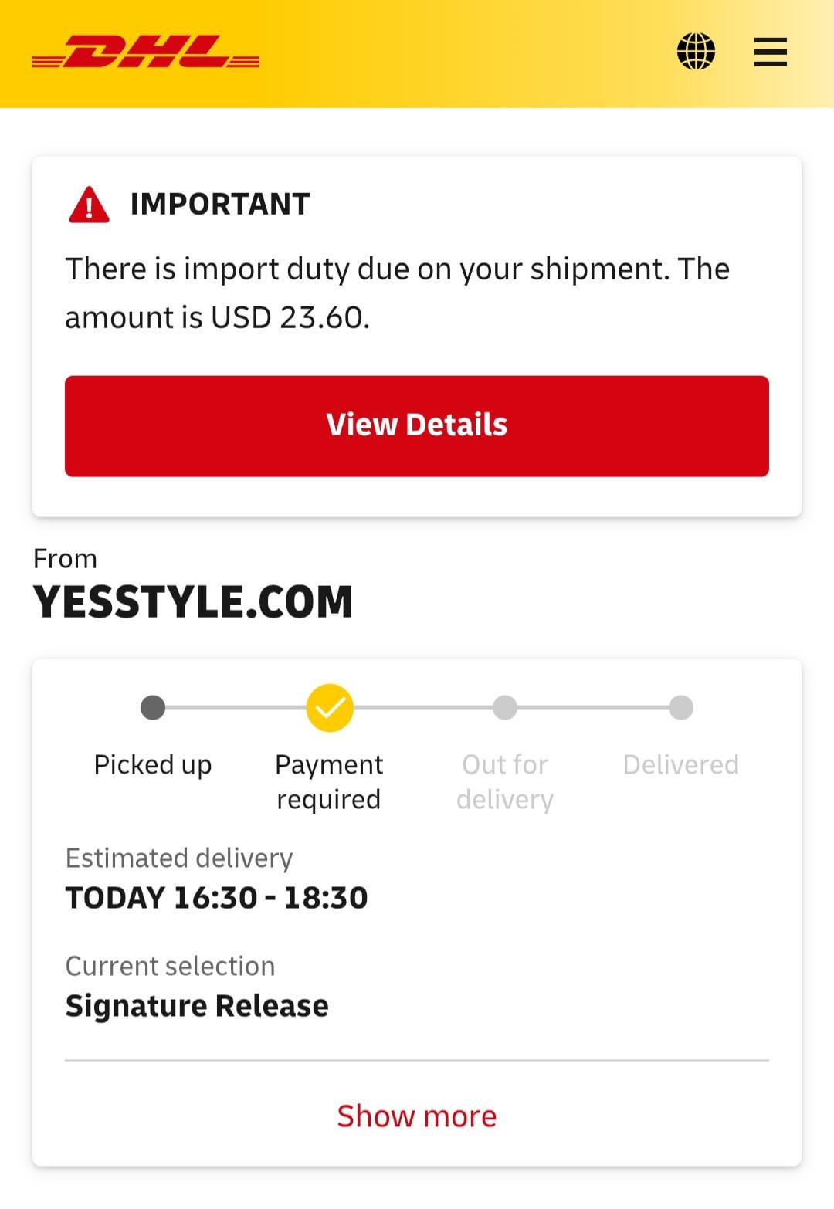Viewport: 834px width, 1209px height.
Task: Click the Signature Release selection
Action: click(x=197, y=1006)
